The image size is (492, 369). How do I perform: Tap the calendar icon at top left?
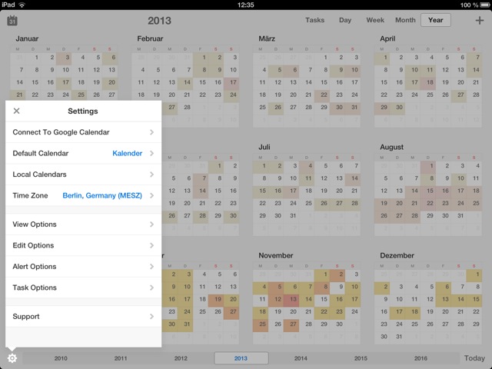[x=12, y=21]
